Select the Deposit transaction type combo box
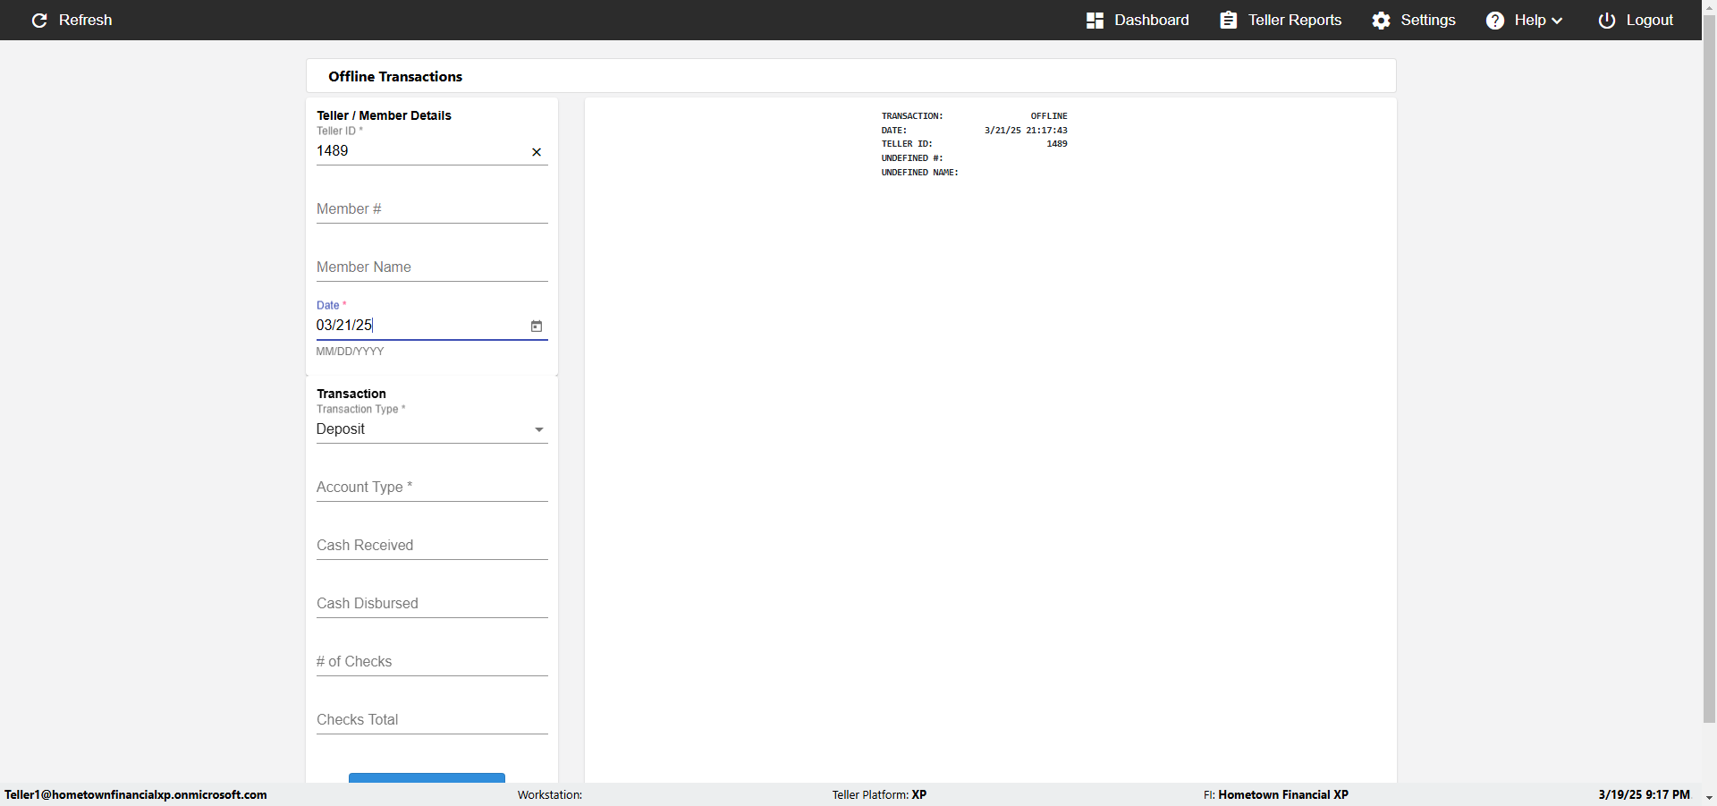Viewport: 1717px width, 806px height. tap(432, 429)
